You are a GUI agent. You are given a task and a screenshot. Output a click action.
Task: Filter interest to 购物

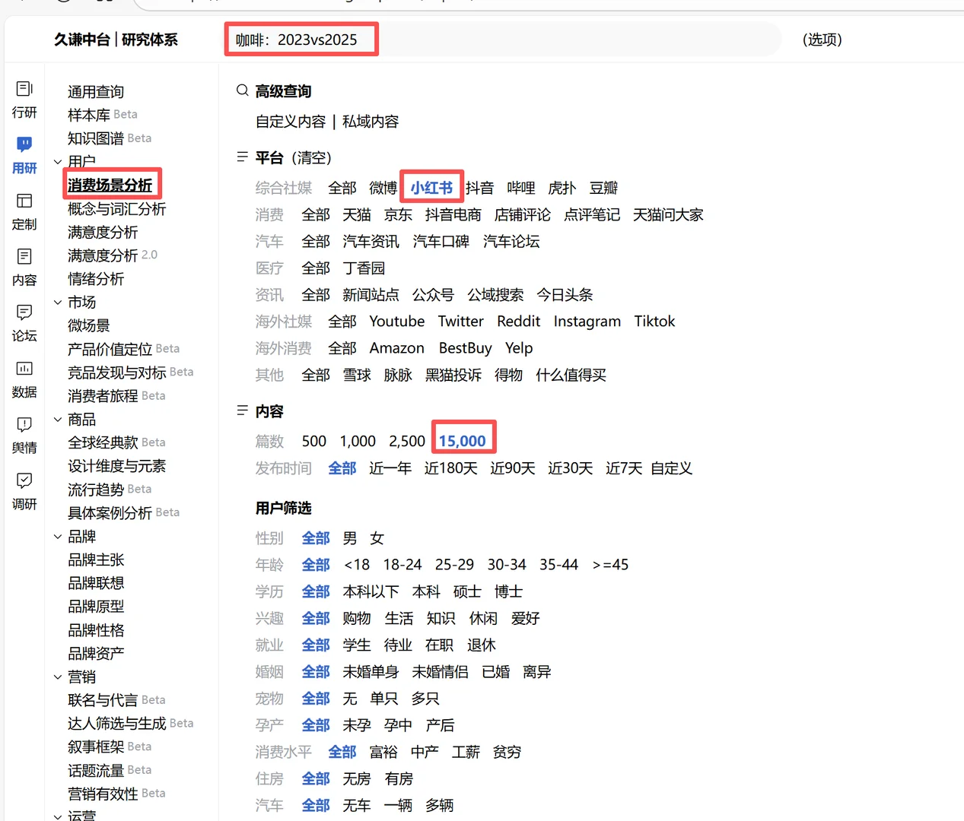(357, 618)
